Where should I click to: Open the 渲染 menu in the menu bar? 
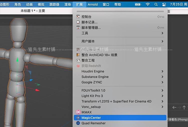[68, 4]
